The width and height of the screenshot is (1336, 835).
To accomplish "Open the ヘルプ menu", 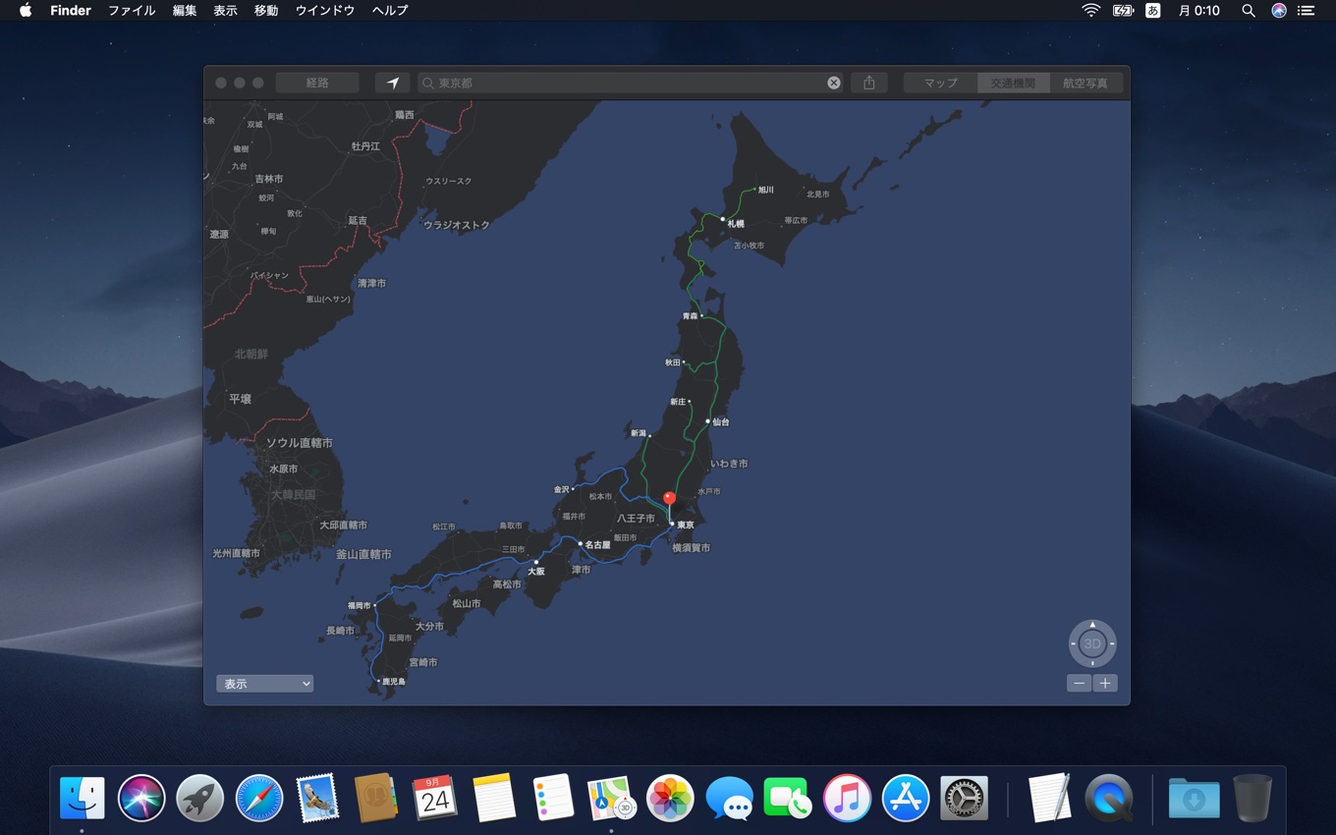I will point(390,11).
